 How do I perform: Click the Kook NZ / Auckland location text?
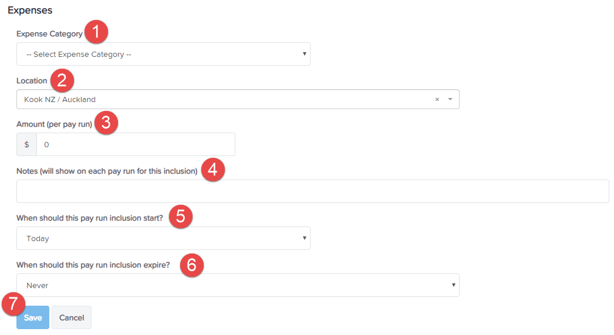pos(60,99)
